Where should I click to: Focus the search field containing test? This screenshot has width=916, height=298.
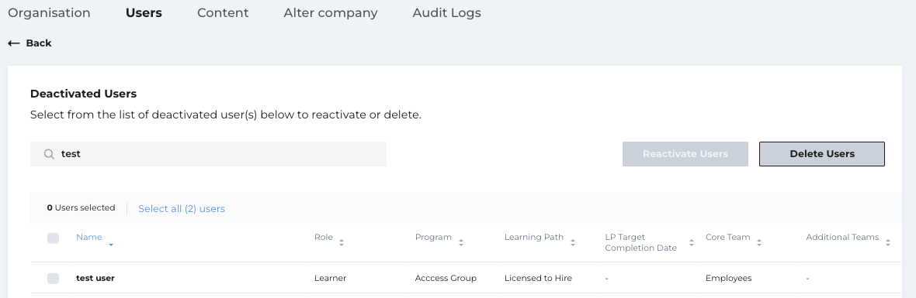point(208,154)
